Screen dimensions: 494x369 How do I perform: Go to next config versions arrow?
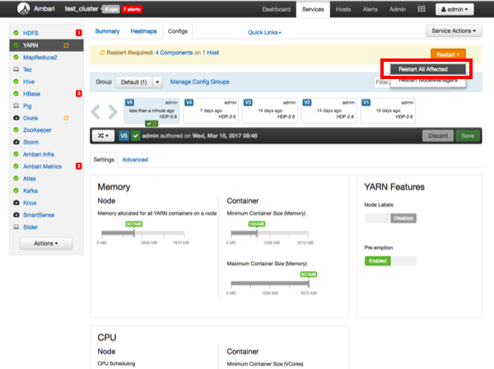tap(113, 111)
